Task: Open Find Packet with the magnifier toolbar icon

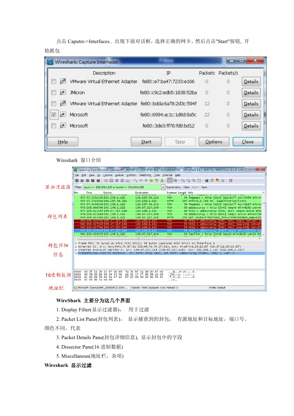Action: tap(135, 181)
